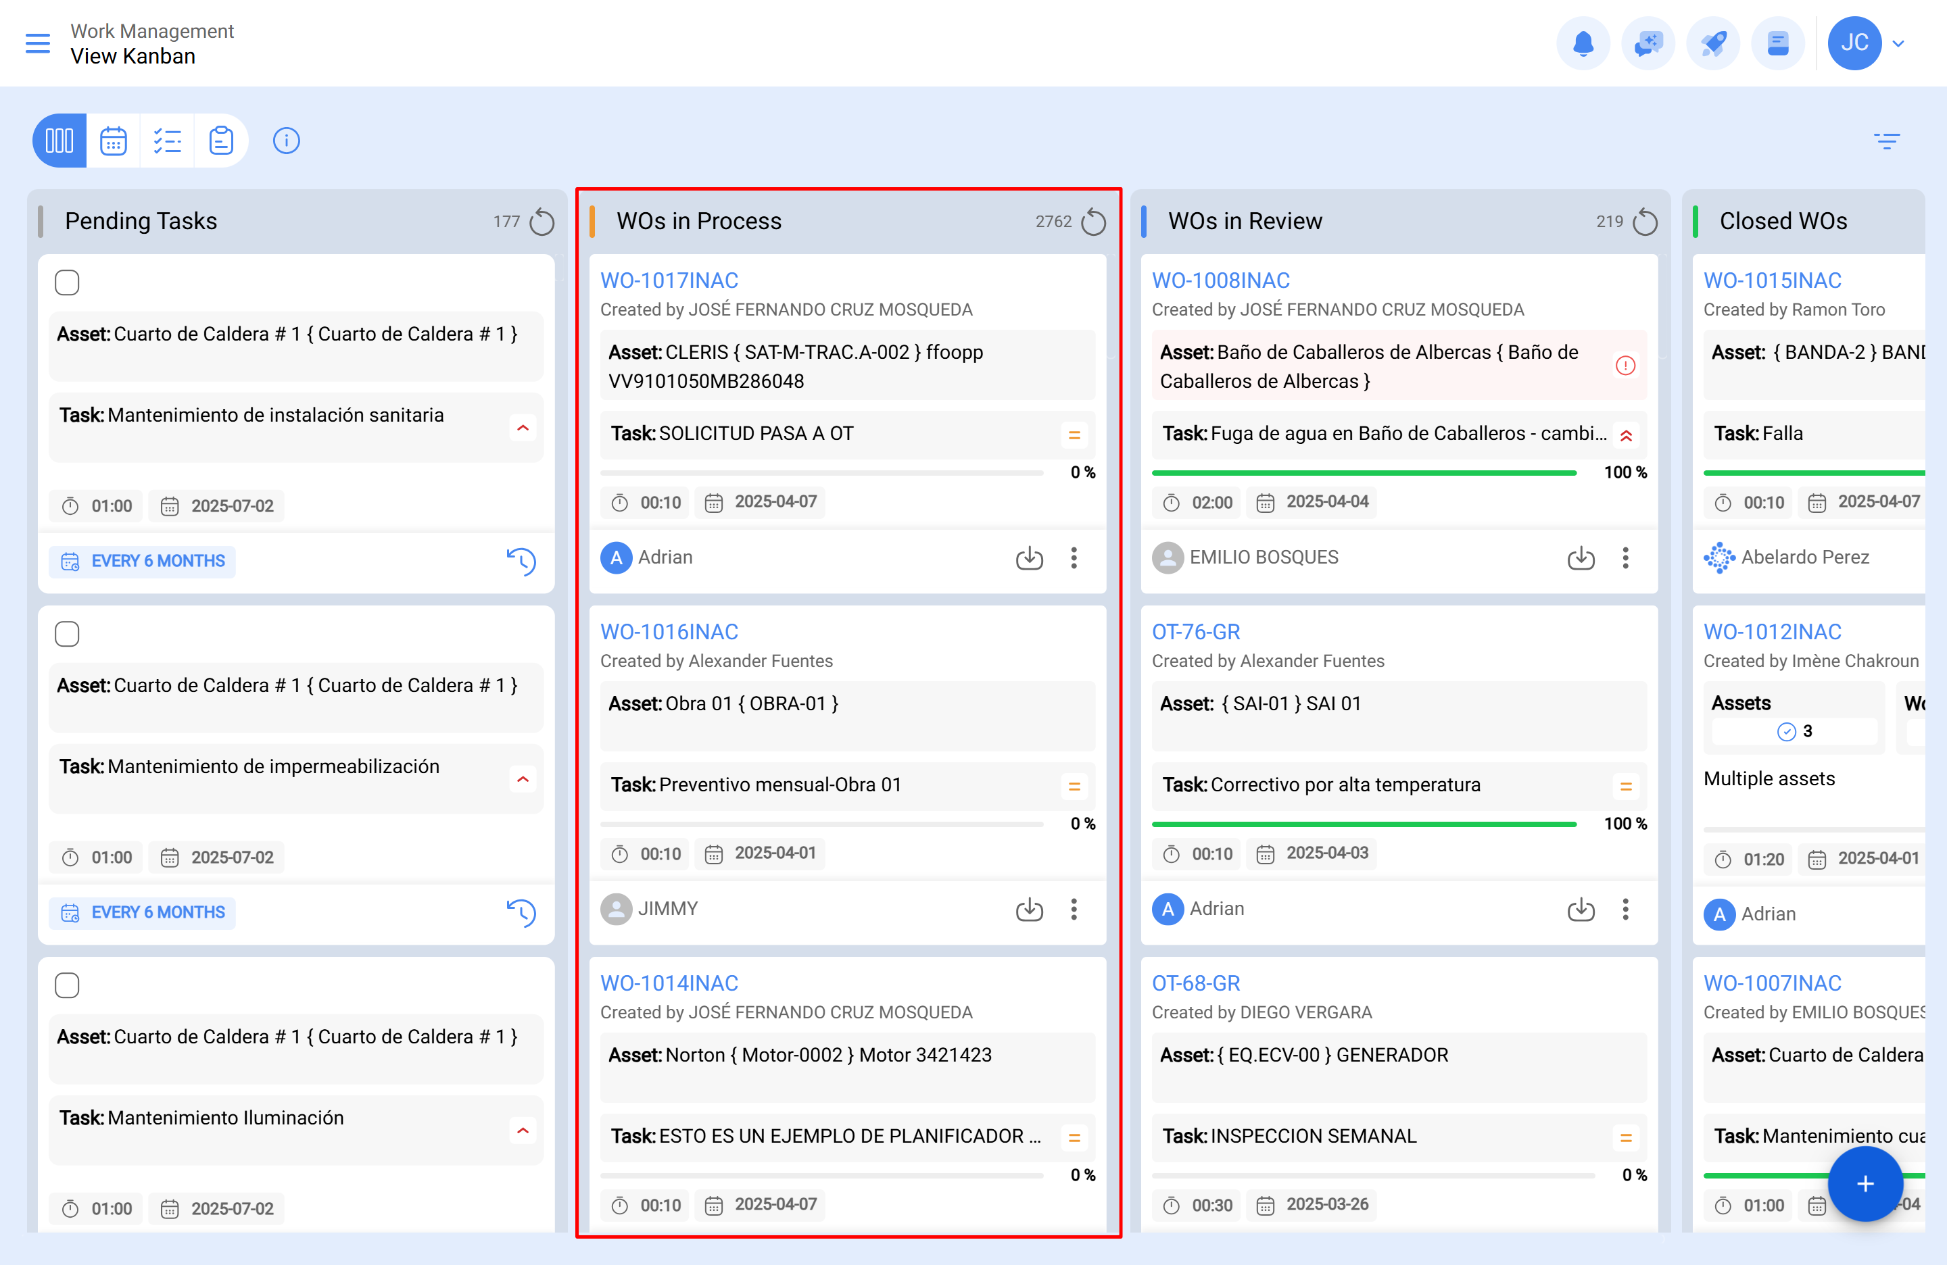
Task: Click Adrian assignee avatar on WO-1017INAC
Action: tap(616, 557)
